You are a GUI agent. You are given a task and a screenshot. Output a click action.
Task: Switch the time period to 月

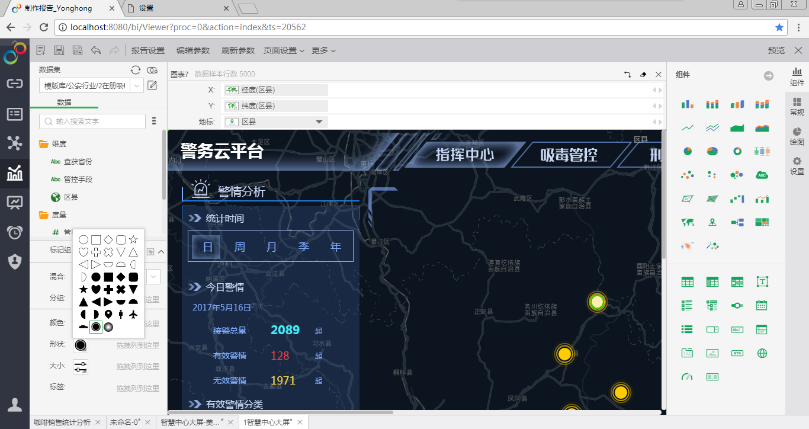point(271,246)
